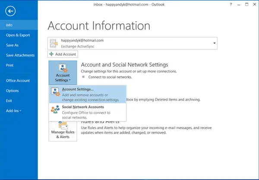
Task: Expand the Add-Ins menu arrow
Action: (20, 111)
